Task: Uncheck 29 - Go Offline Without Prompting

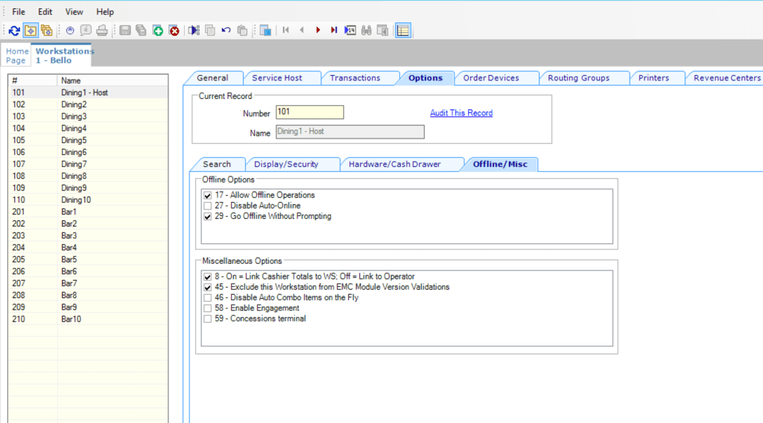Action: point(208,217)
